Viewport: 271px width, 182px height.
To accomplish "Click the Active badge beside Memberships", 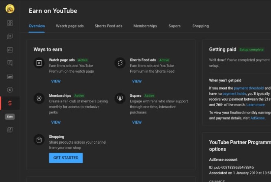I will pyautogui.click(x=79, y=96).
